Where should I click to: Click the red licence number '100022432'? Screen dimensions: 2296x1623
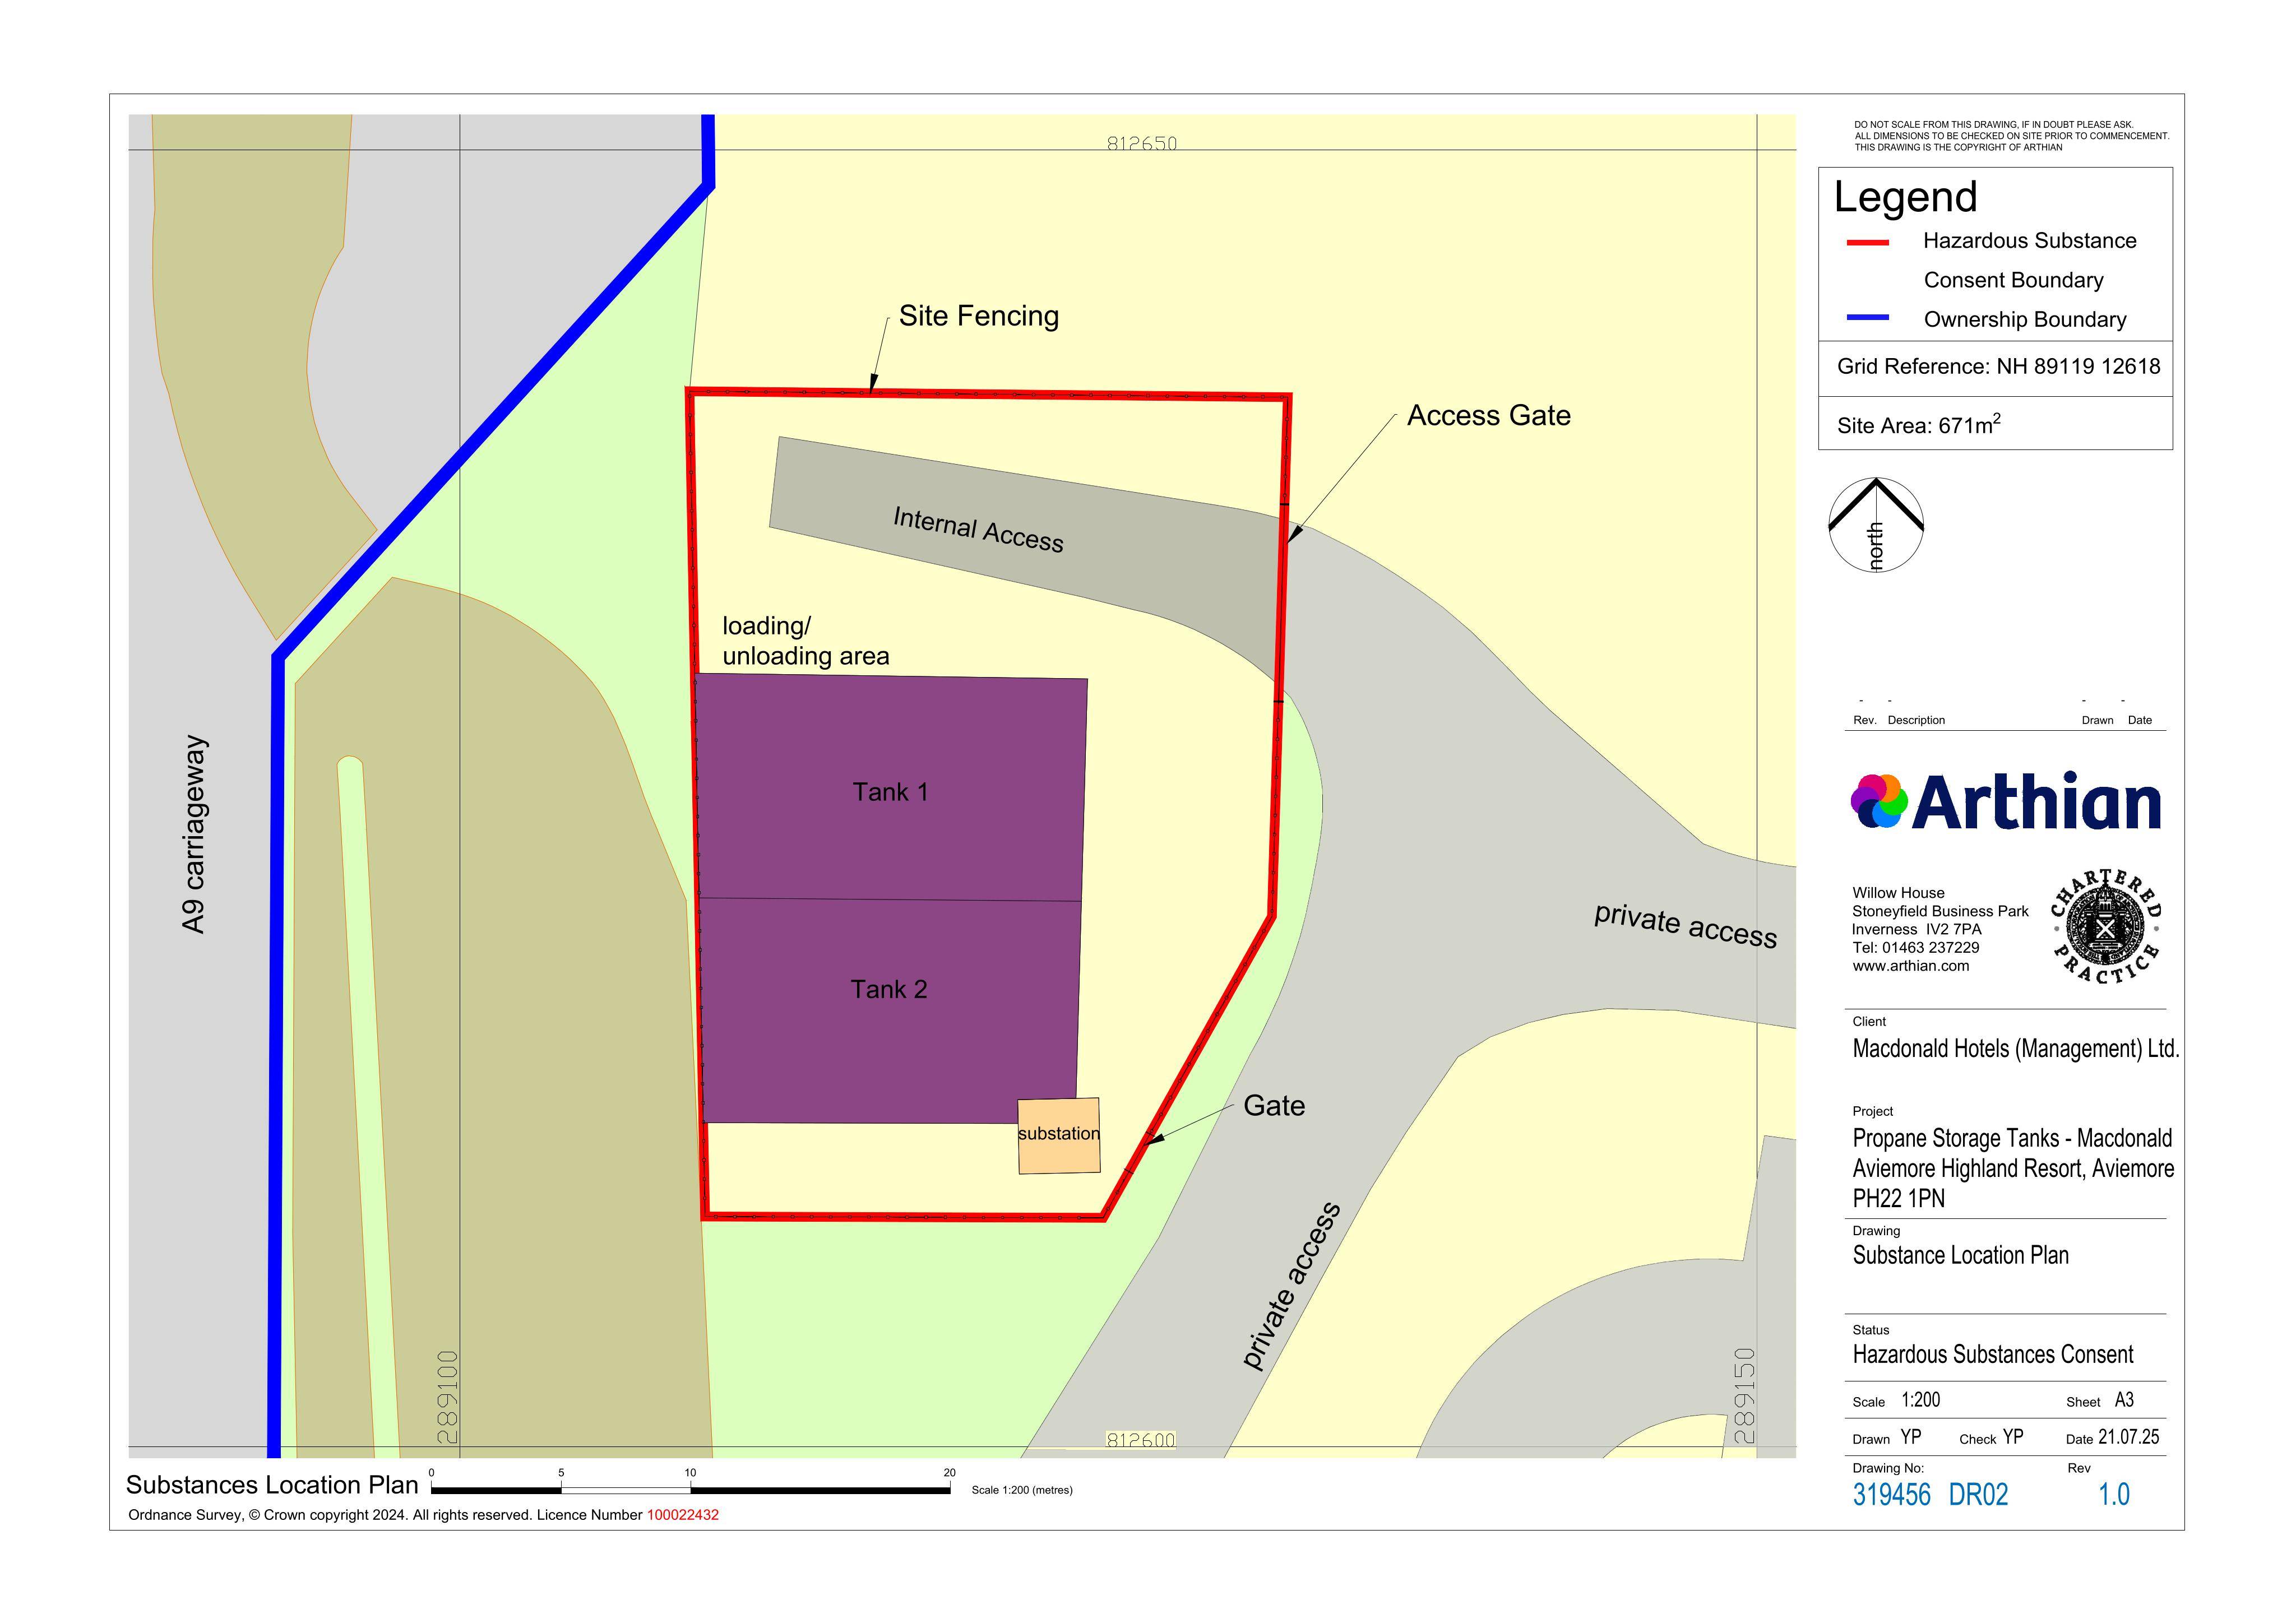point(683,1515)
